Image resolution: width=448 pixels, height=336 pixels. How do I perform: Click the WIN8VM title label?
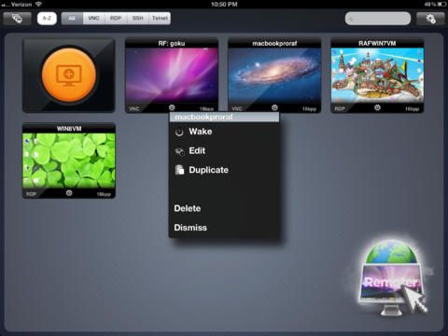coord(69,129)
